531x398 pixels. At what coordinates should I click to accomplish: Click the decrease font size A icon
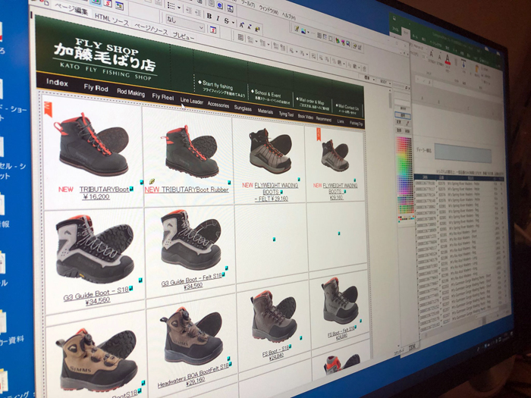click(250, 27)
